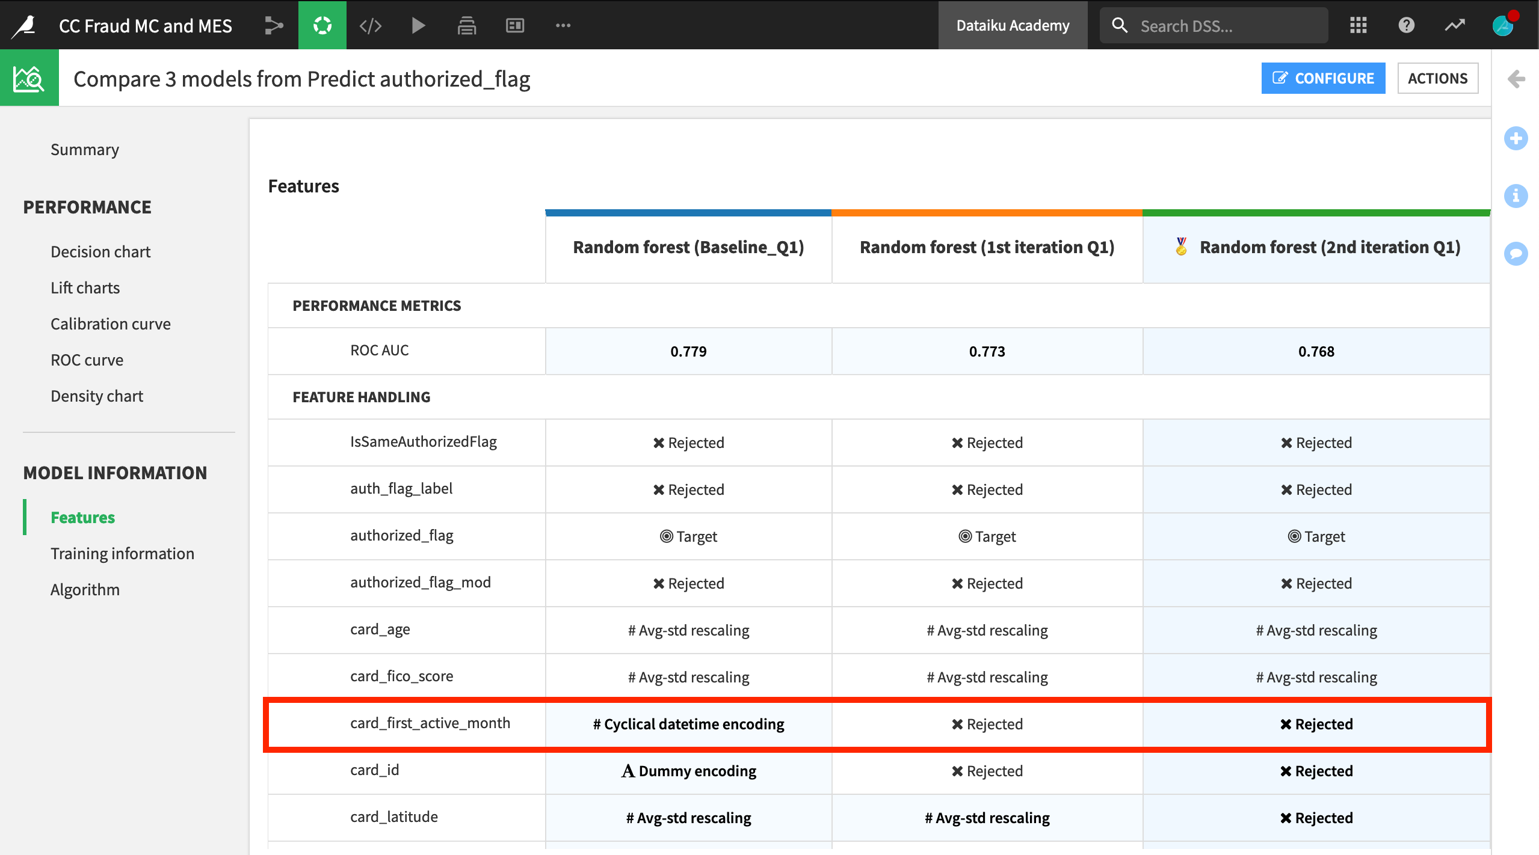Select the green Visual Analysis icon
Screen dimensions: 1539x855
[x=322, y=25]
